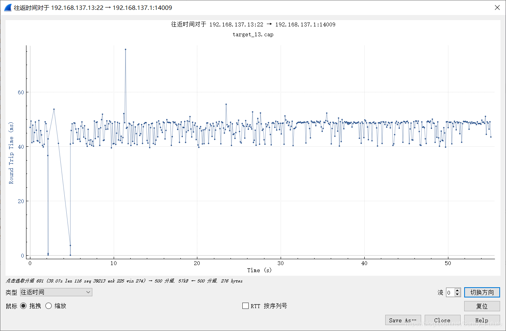Close the dialog with the title bar X
This screenshot has height=331, width=506.
click(497, 7)
